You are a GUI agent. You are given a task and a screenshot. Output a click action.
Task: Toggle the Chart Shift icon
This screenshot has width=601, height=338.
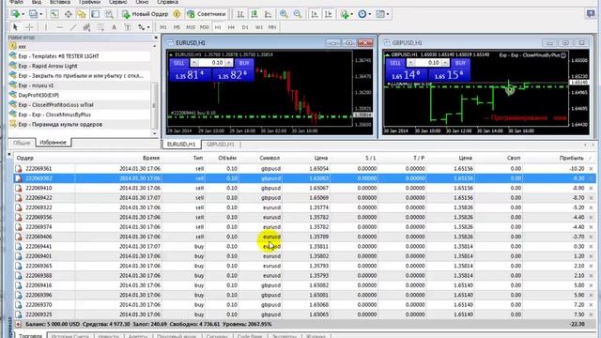coord(329,14)
